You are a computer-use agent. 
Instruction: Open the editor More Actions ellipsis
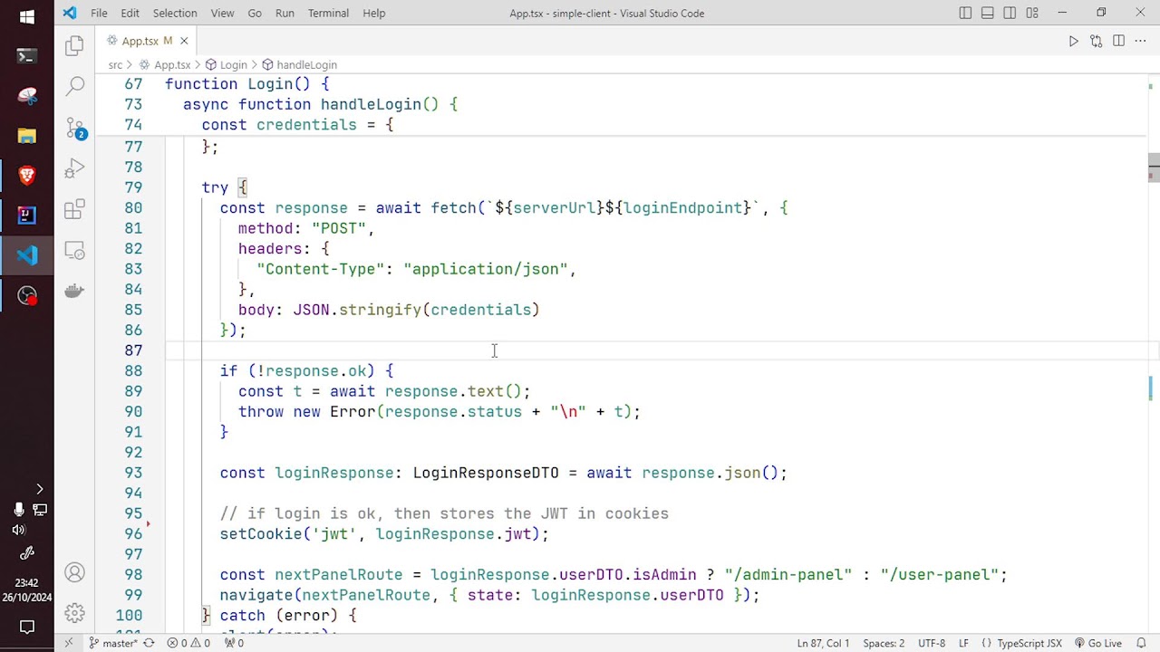click(1141, 41)
